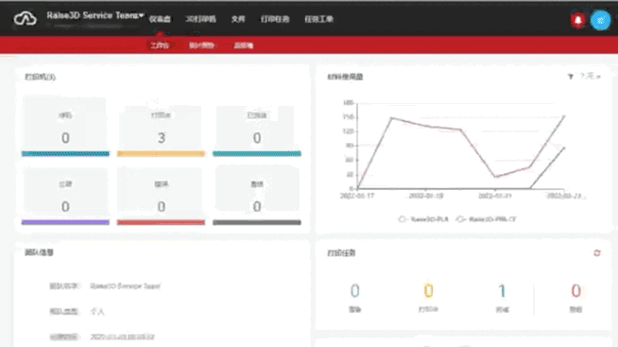This screenshot has width=618, height=347.
Task: Click the orange printing tasks count
Action: point(428,290)
